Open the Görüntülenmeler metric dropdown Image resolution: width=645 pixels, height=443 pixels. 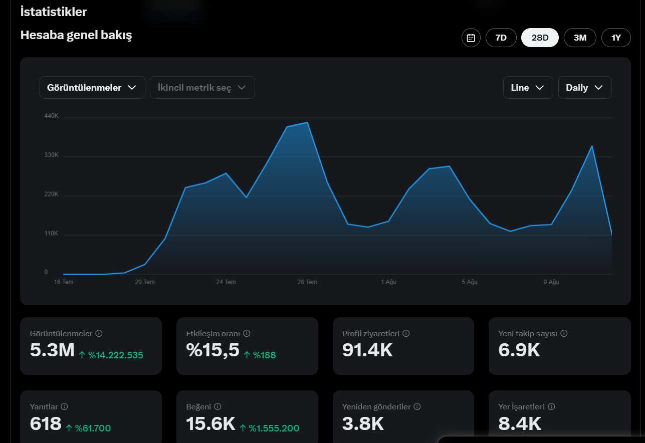click(92, 88)
